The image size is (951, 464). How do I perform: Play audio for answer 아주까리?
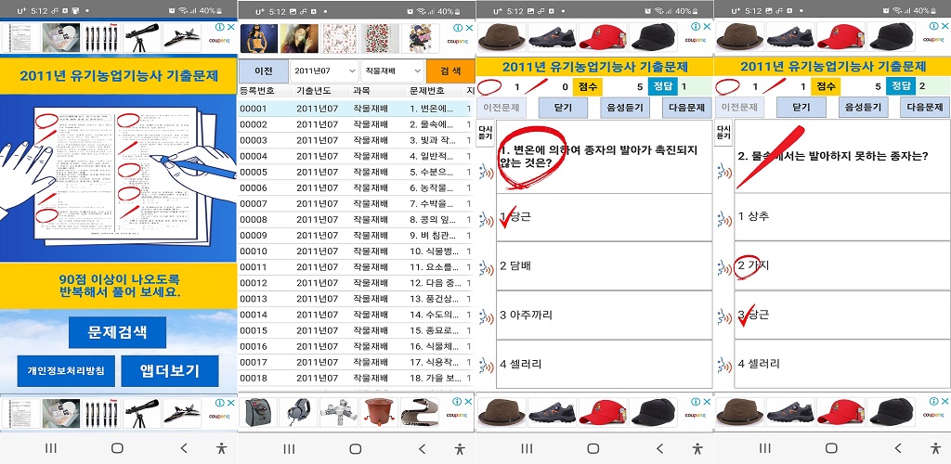tap(486, 316)
